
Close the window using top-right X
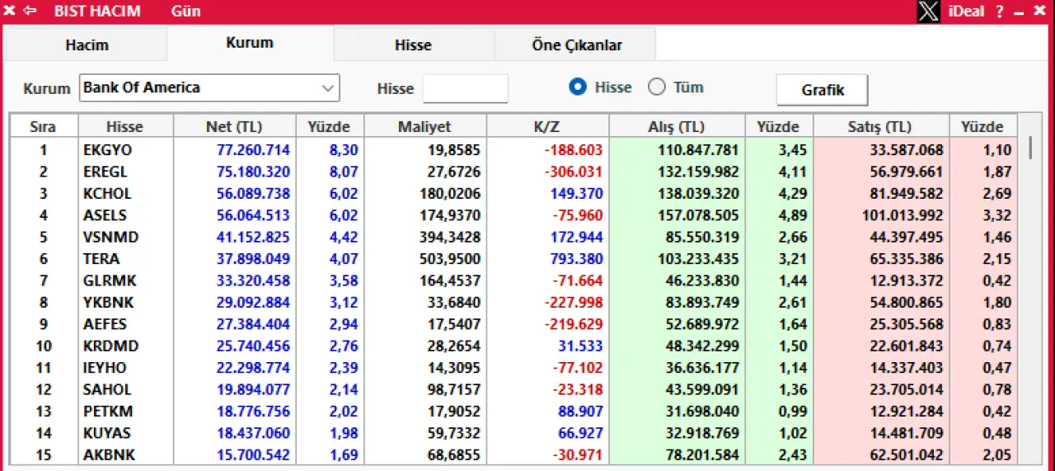1040,12
